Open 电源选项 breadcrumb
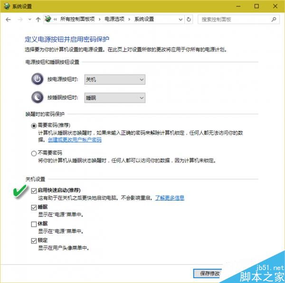This screenshot has width=285, height=283. (114, 19)
